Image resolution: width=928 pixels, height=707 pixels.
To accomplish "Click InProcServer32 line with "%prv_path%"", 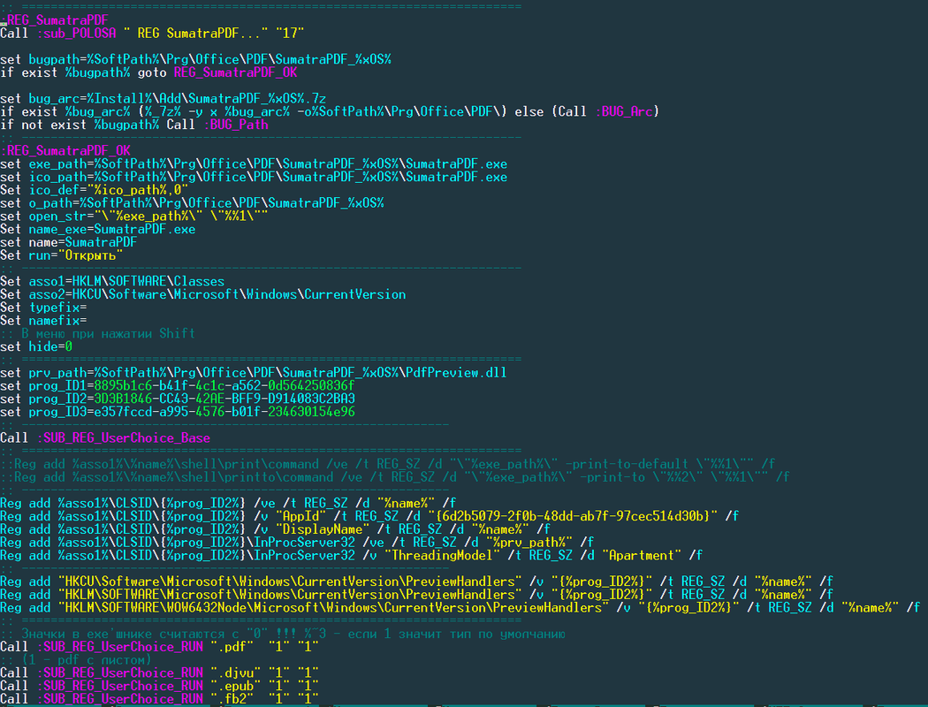I will coord(297,542).
